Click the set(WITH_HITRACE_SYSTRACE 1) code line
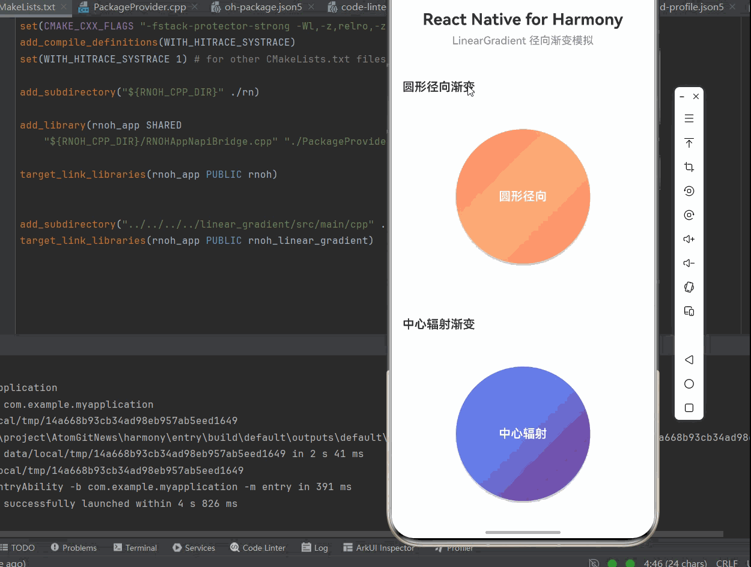Viewport: 751px width, 567px height. click(x=203, y=59)
